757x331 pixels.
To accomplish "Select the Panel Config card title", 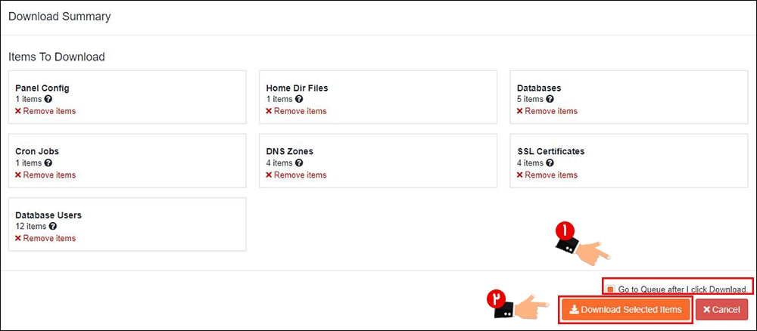I will coord(42,88).
